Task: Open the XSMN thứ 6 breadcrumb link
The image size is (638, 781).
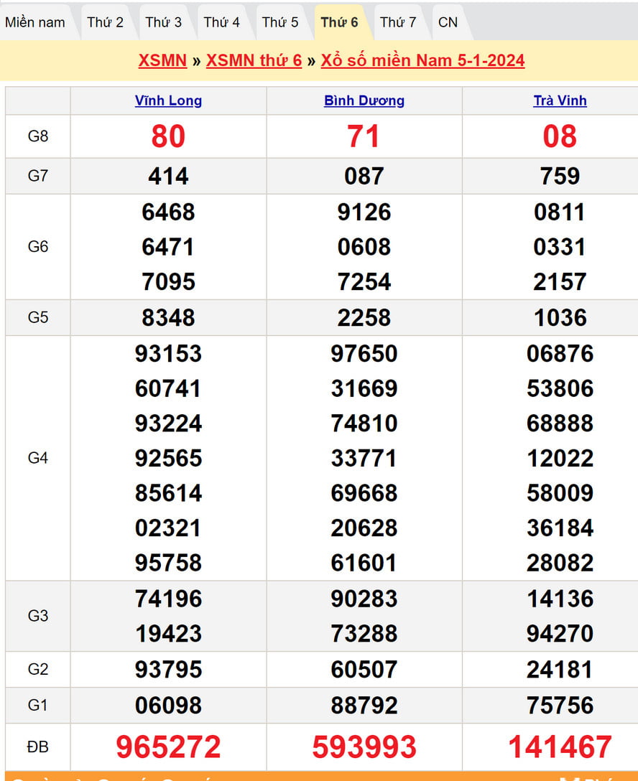Action: [254, 60]
